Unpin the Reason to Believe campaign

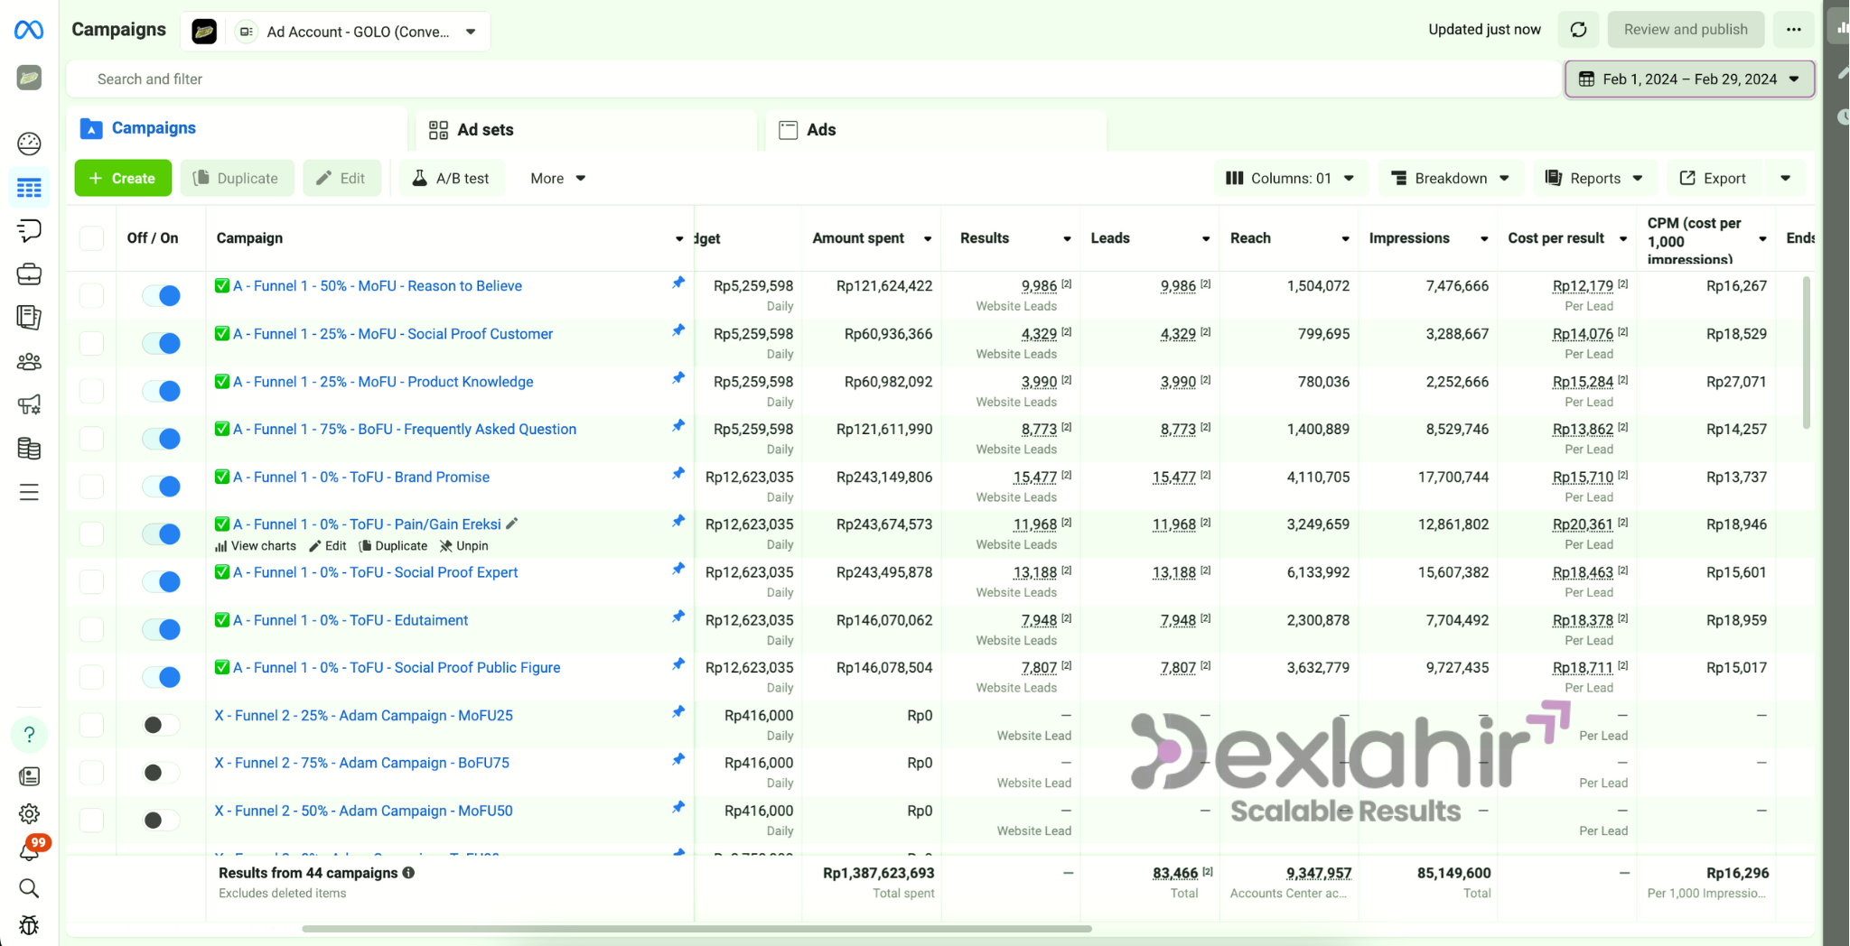[x=678, y=283]
